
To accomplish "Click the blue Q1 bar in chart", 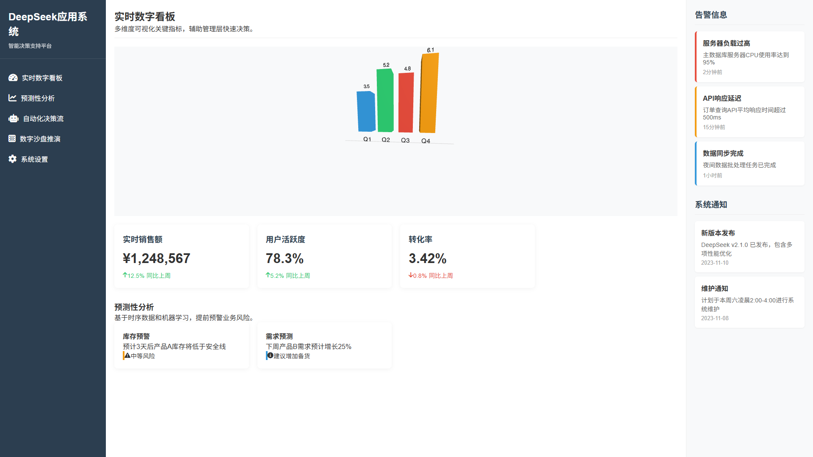I will pyautogui.click(x=366, y=111).
